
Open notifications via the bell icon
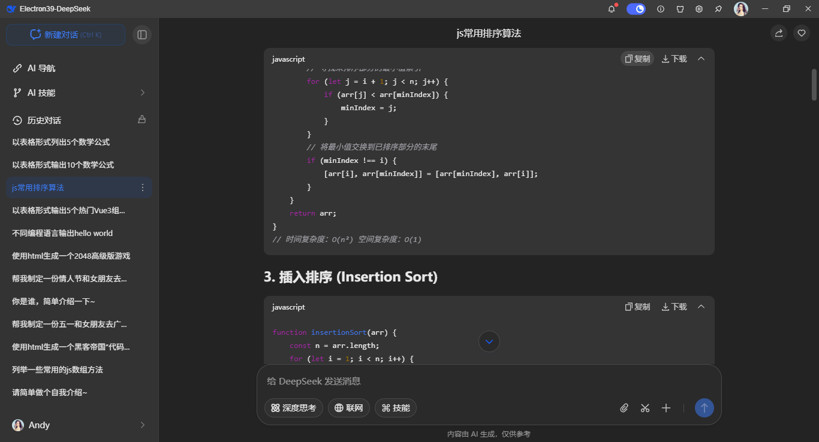[x=611, y=9]
